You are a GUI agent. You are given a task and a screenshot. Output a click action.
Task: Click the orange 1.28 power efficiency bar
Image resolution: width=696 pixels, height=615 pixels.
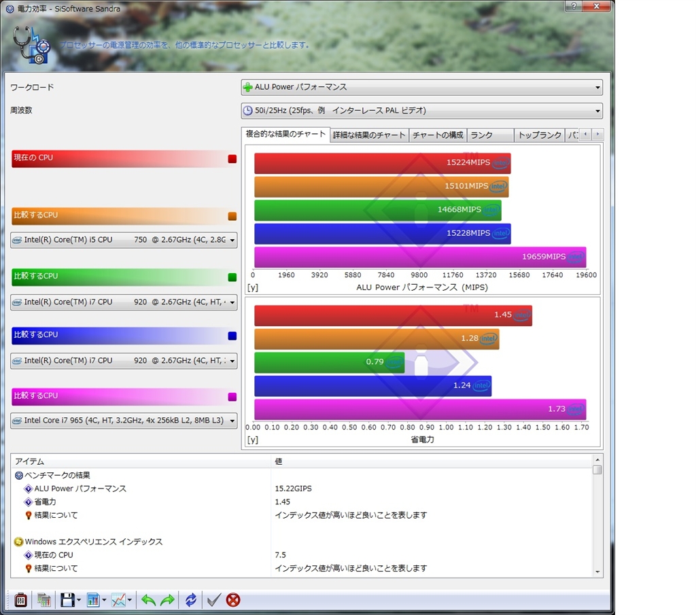pyautogui.click(x=377, y=339)
